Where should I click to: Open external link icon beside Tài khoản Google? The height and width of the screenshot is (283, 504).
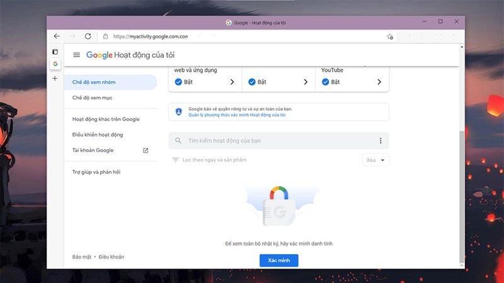coord(146,150)
